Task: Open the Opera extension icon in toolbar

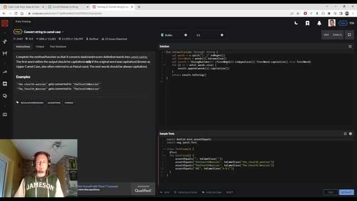Action: (x=305, y=13)
